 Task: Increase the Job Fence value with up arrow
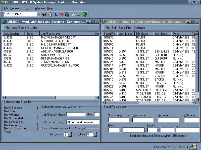[x=70, y=133]
